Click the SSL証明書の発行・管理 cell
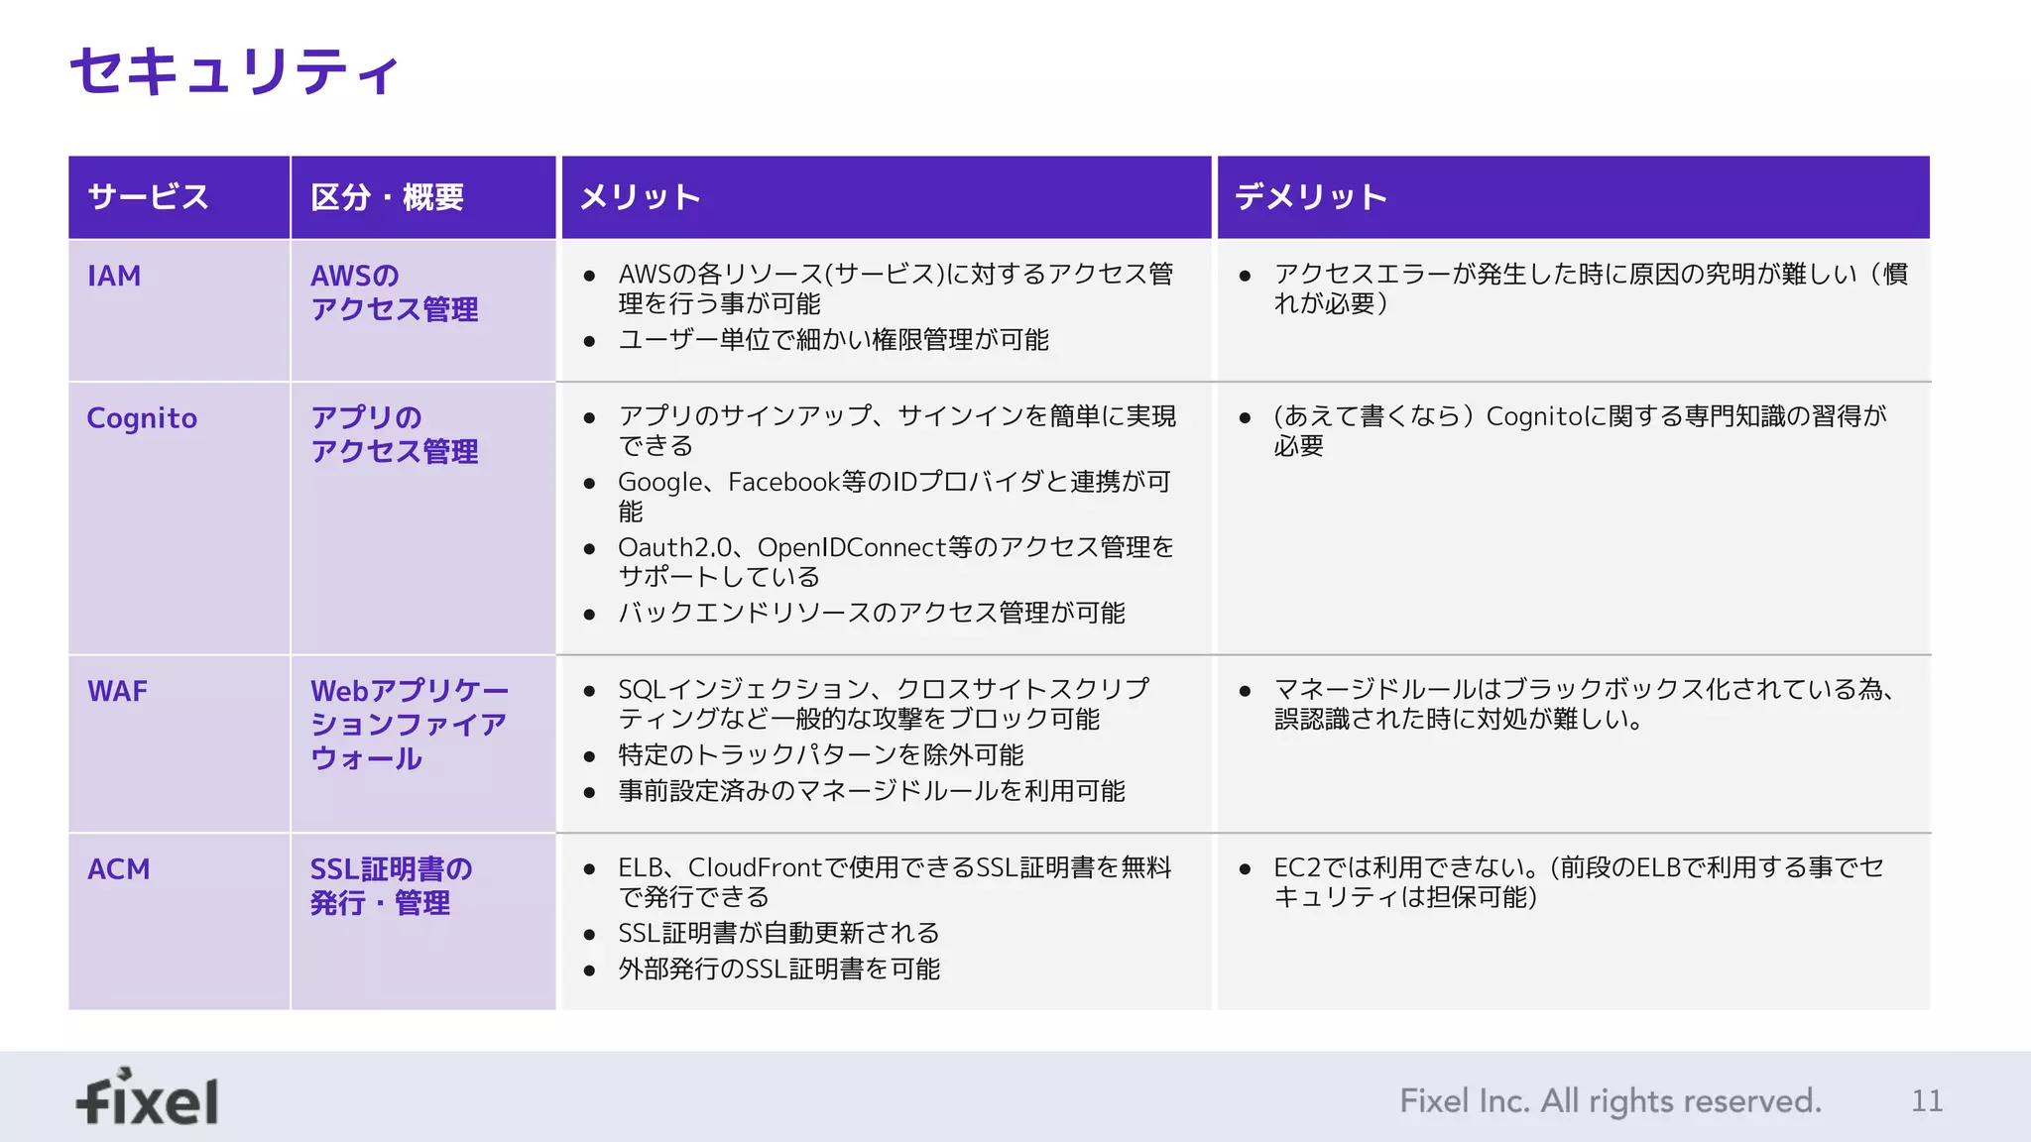The image size is (2031, 1142). coord(391,886)
